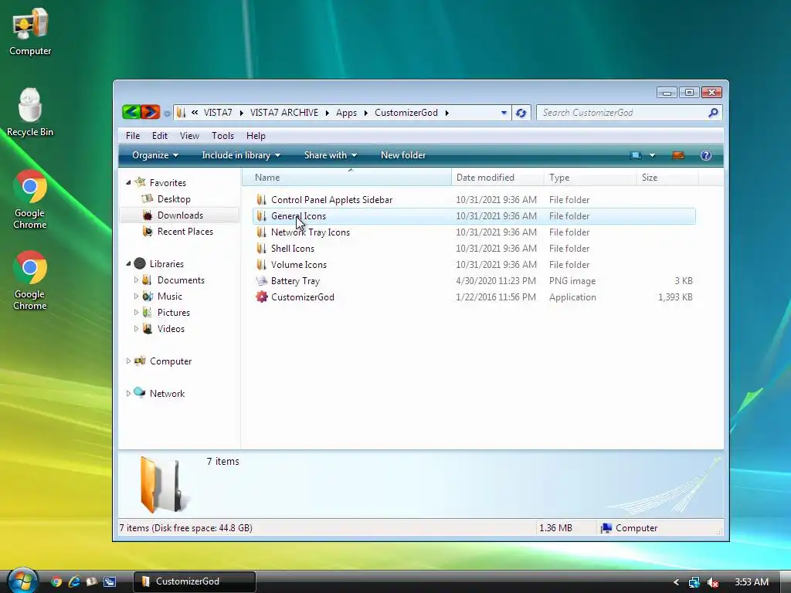Open the address bar history dropdown
Screen dimensions: 791x593
pyautogui.click(x=504, y=113)
